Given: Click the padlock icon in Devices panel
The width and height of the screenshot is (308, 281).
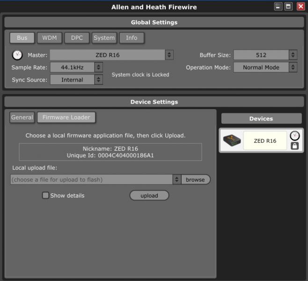Looking at the screenshot, I should coord(294,146).
